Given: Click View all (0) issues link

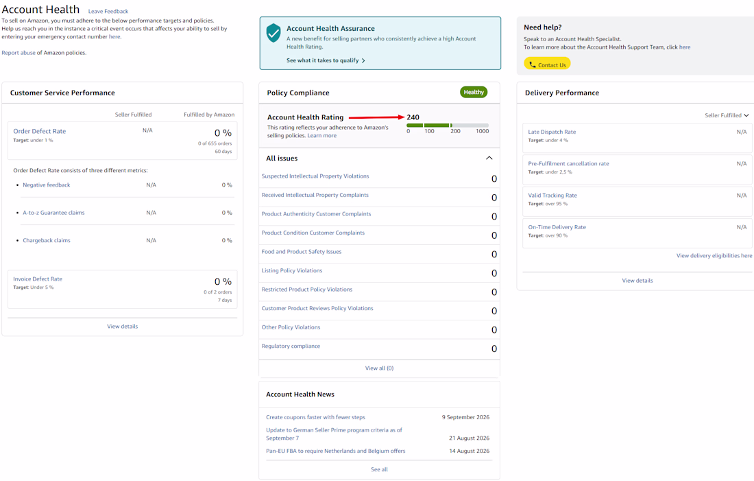Looking at the screenshot, I should (x=379, y=368).
